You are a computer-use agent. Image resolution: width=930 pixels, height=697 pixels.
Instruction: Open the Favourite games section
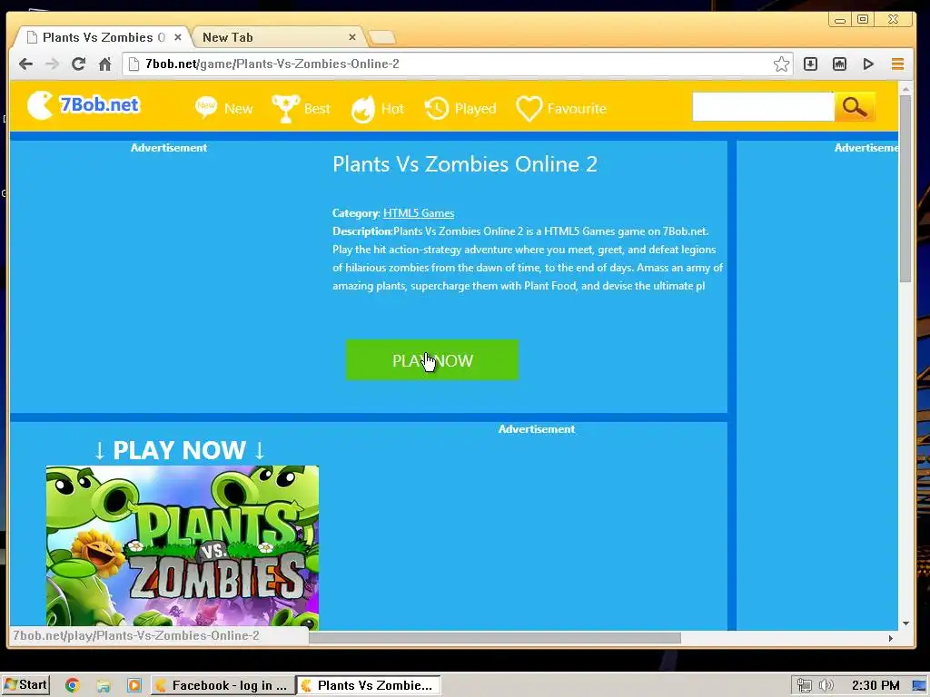pyautogui.click(x=561, y=109)
